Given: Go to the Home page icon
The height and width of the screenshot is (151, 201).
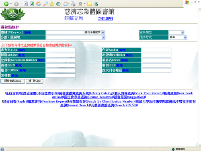Looking at the screenshot, I should tap(38, 4).
